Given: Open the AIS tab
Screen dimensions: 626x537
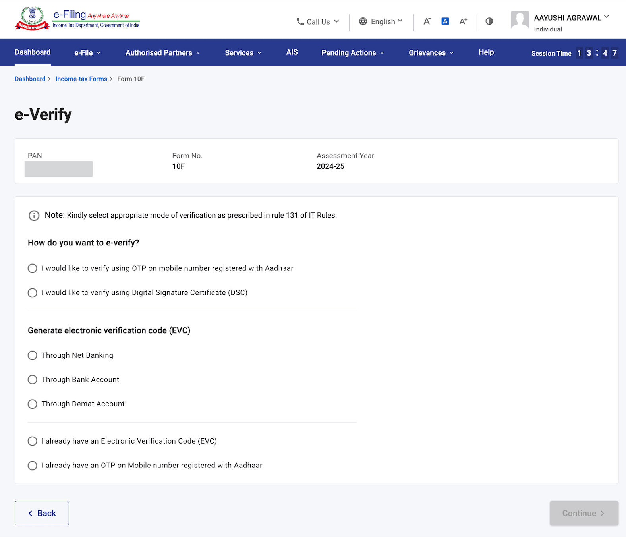Looking at the screenshot, I should point(292,52).
